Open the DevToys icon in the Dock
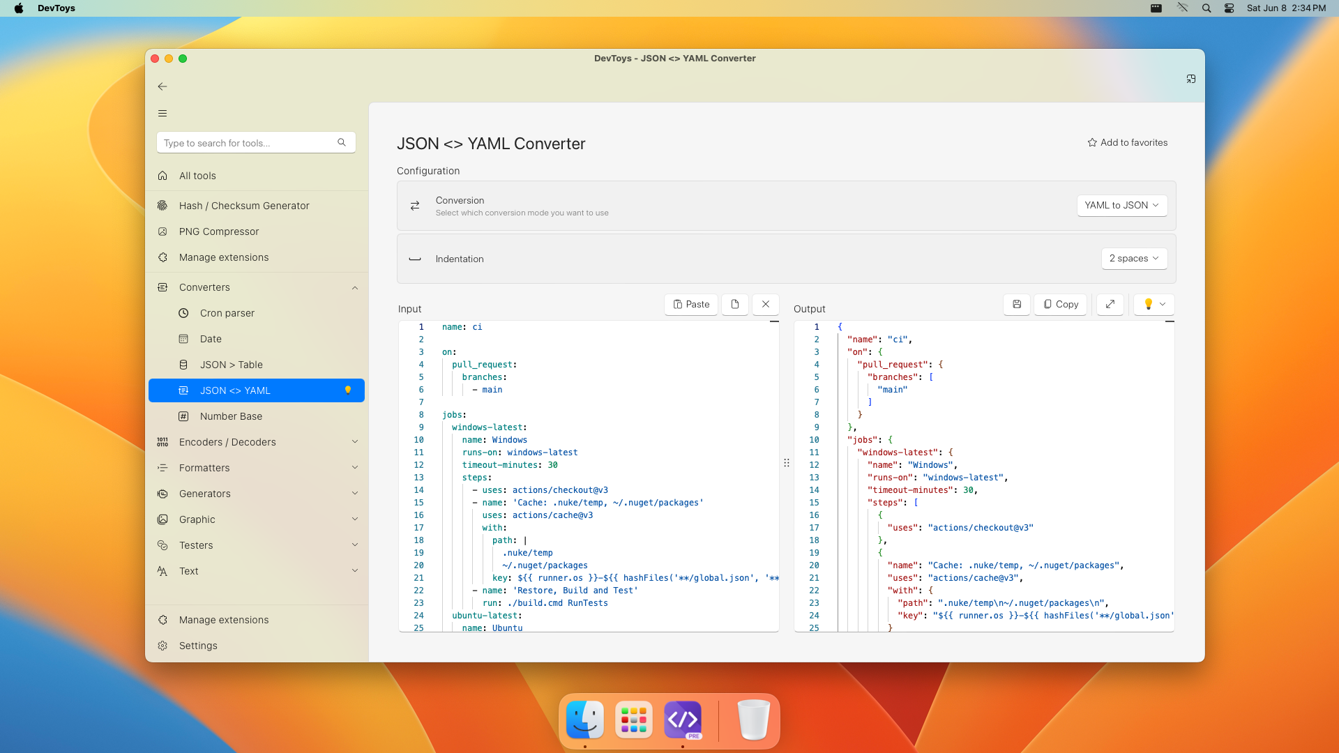 (x=683, y=720)
